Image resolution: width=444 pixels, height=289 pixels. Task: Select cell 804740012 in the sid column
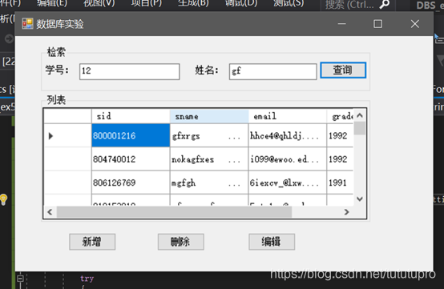tap(131, 159)
